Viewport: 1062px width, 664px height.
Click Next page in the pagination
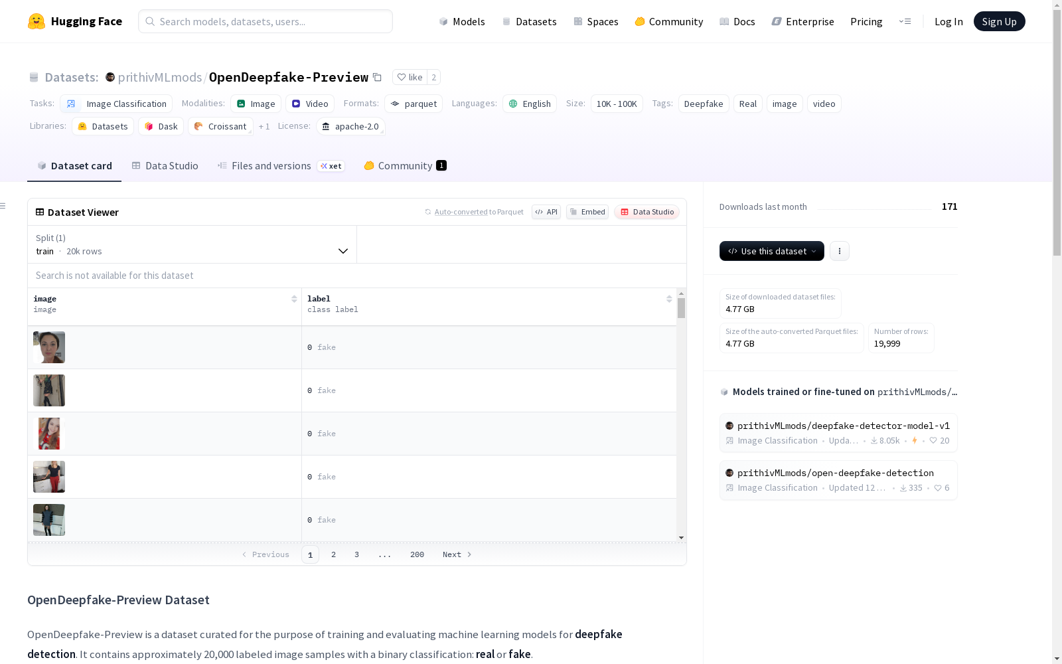click(457, 554)
